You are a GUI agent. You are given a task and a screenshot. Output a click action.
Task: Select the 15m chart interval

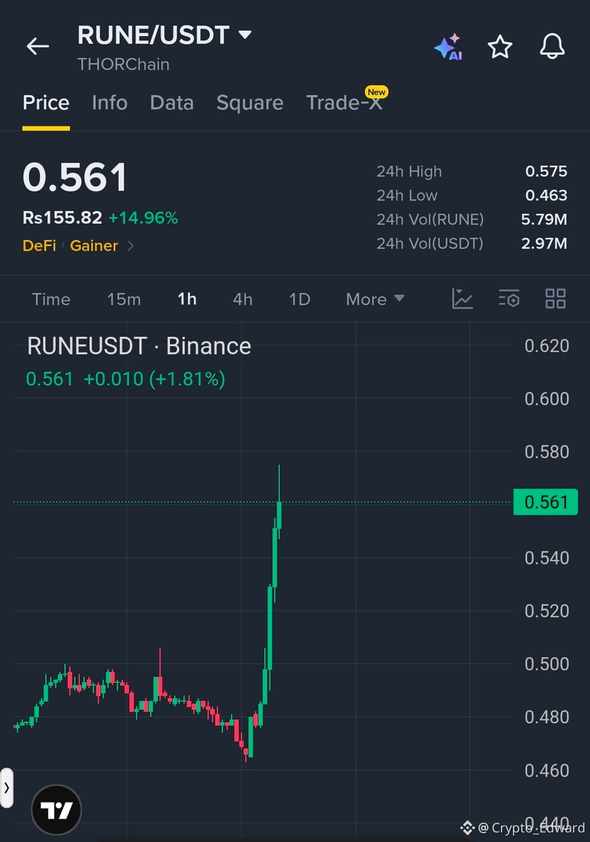point(124,299)
